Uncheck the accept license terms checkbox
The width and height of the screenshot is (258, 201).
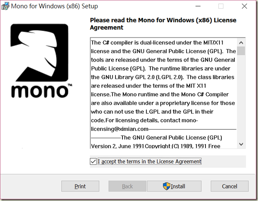(x=93, y=161)
